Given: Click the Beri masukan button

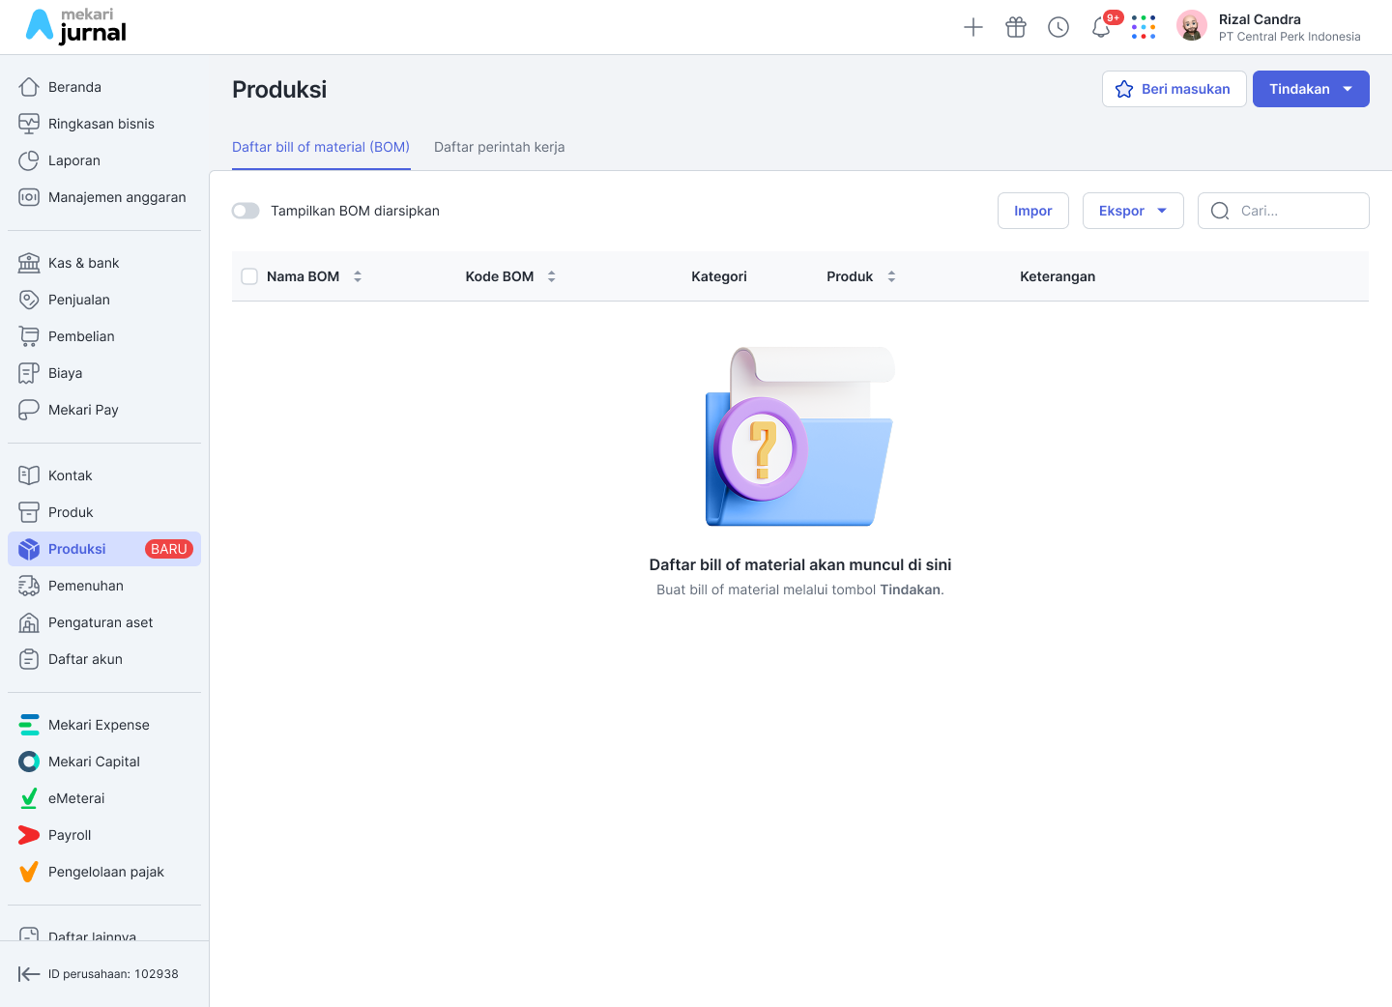Looking at the screenshot, I should click(1174, 89).
